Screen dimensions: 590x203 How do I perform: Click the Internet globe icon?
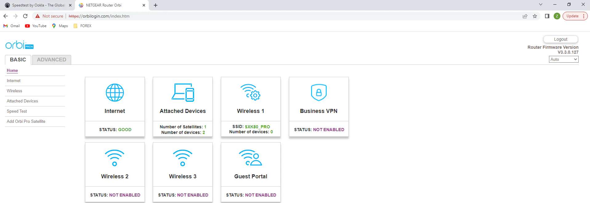115,93
